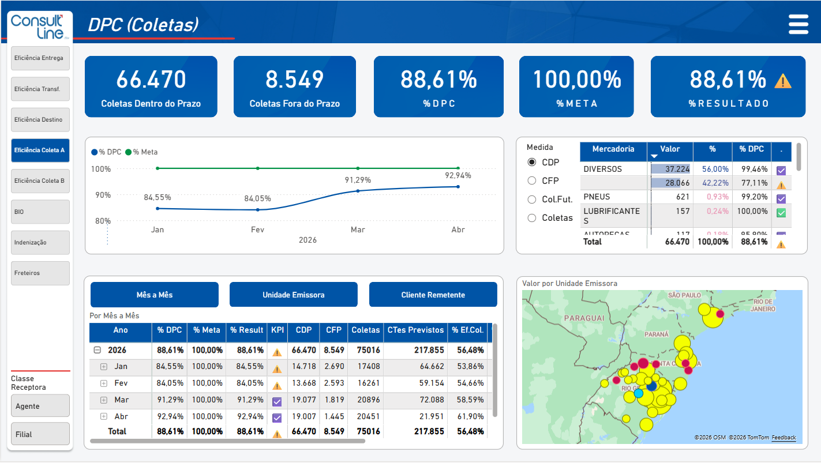This screenshot has height=463, width=821.
Task: Expand the Jan row
Action: pos(104,367)
